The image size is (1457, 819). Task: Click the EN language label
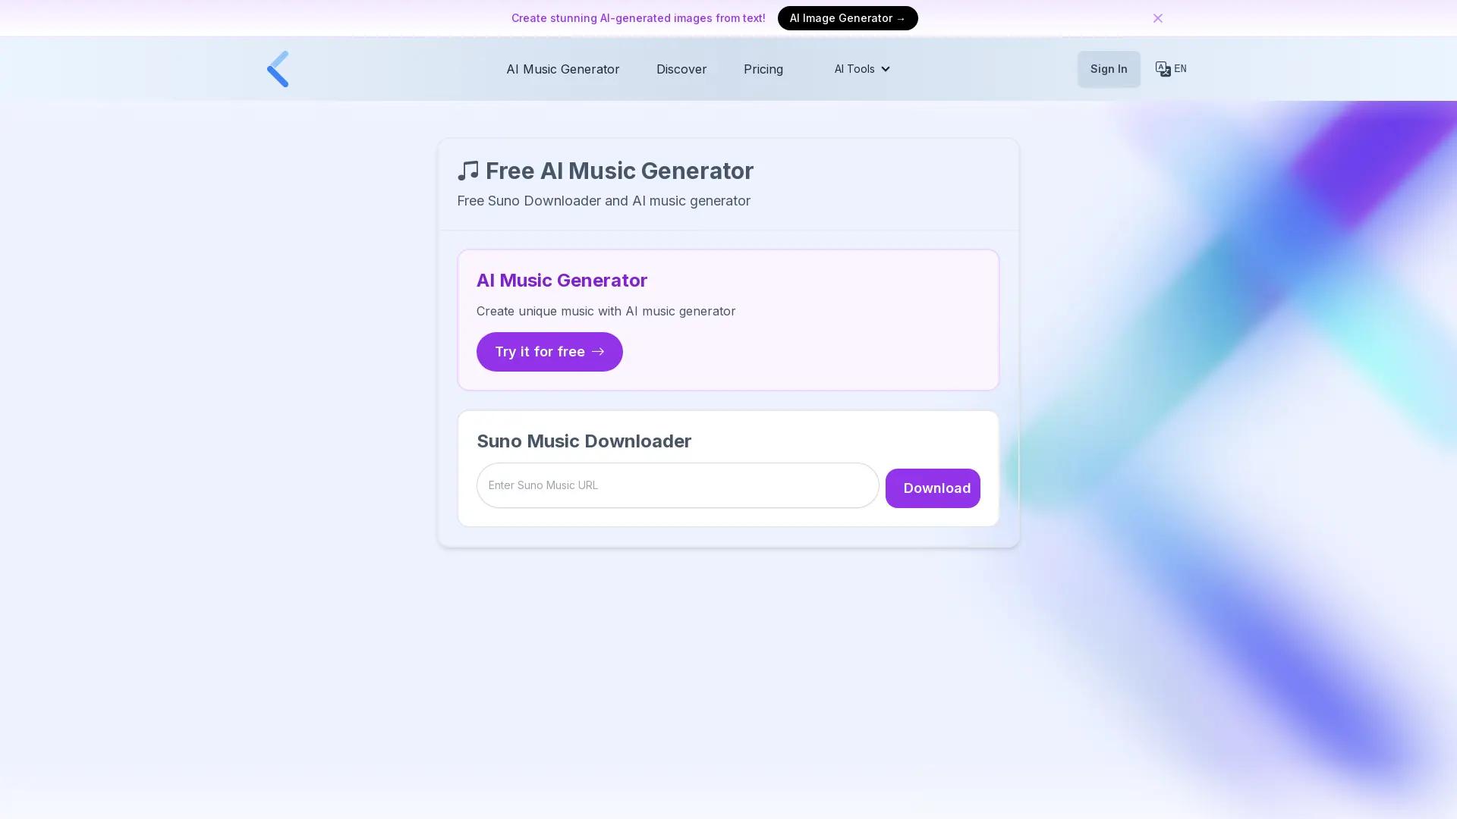1181,68
